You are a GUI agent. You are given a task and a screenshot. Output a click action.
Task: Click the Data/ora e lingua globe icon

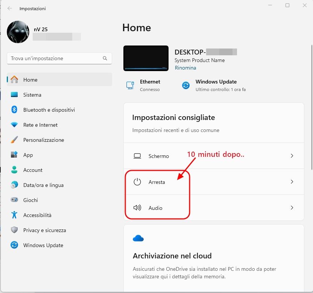pyautogui.click(x=14, y=185)
